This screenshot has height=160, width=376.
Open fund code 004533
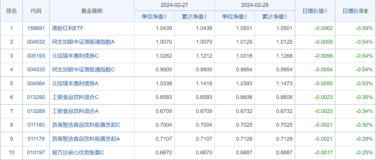point(36,70)
